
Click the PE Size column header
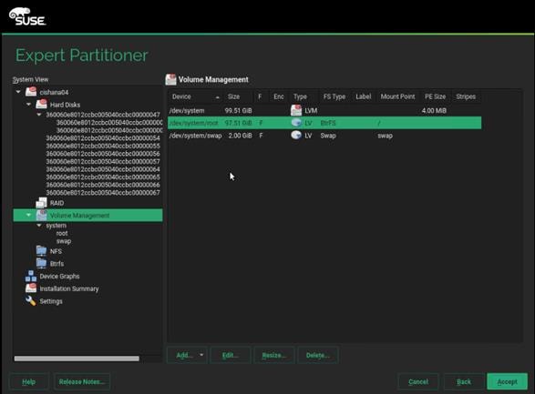[x=436, y=96]
